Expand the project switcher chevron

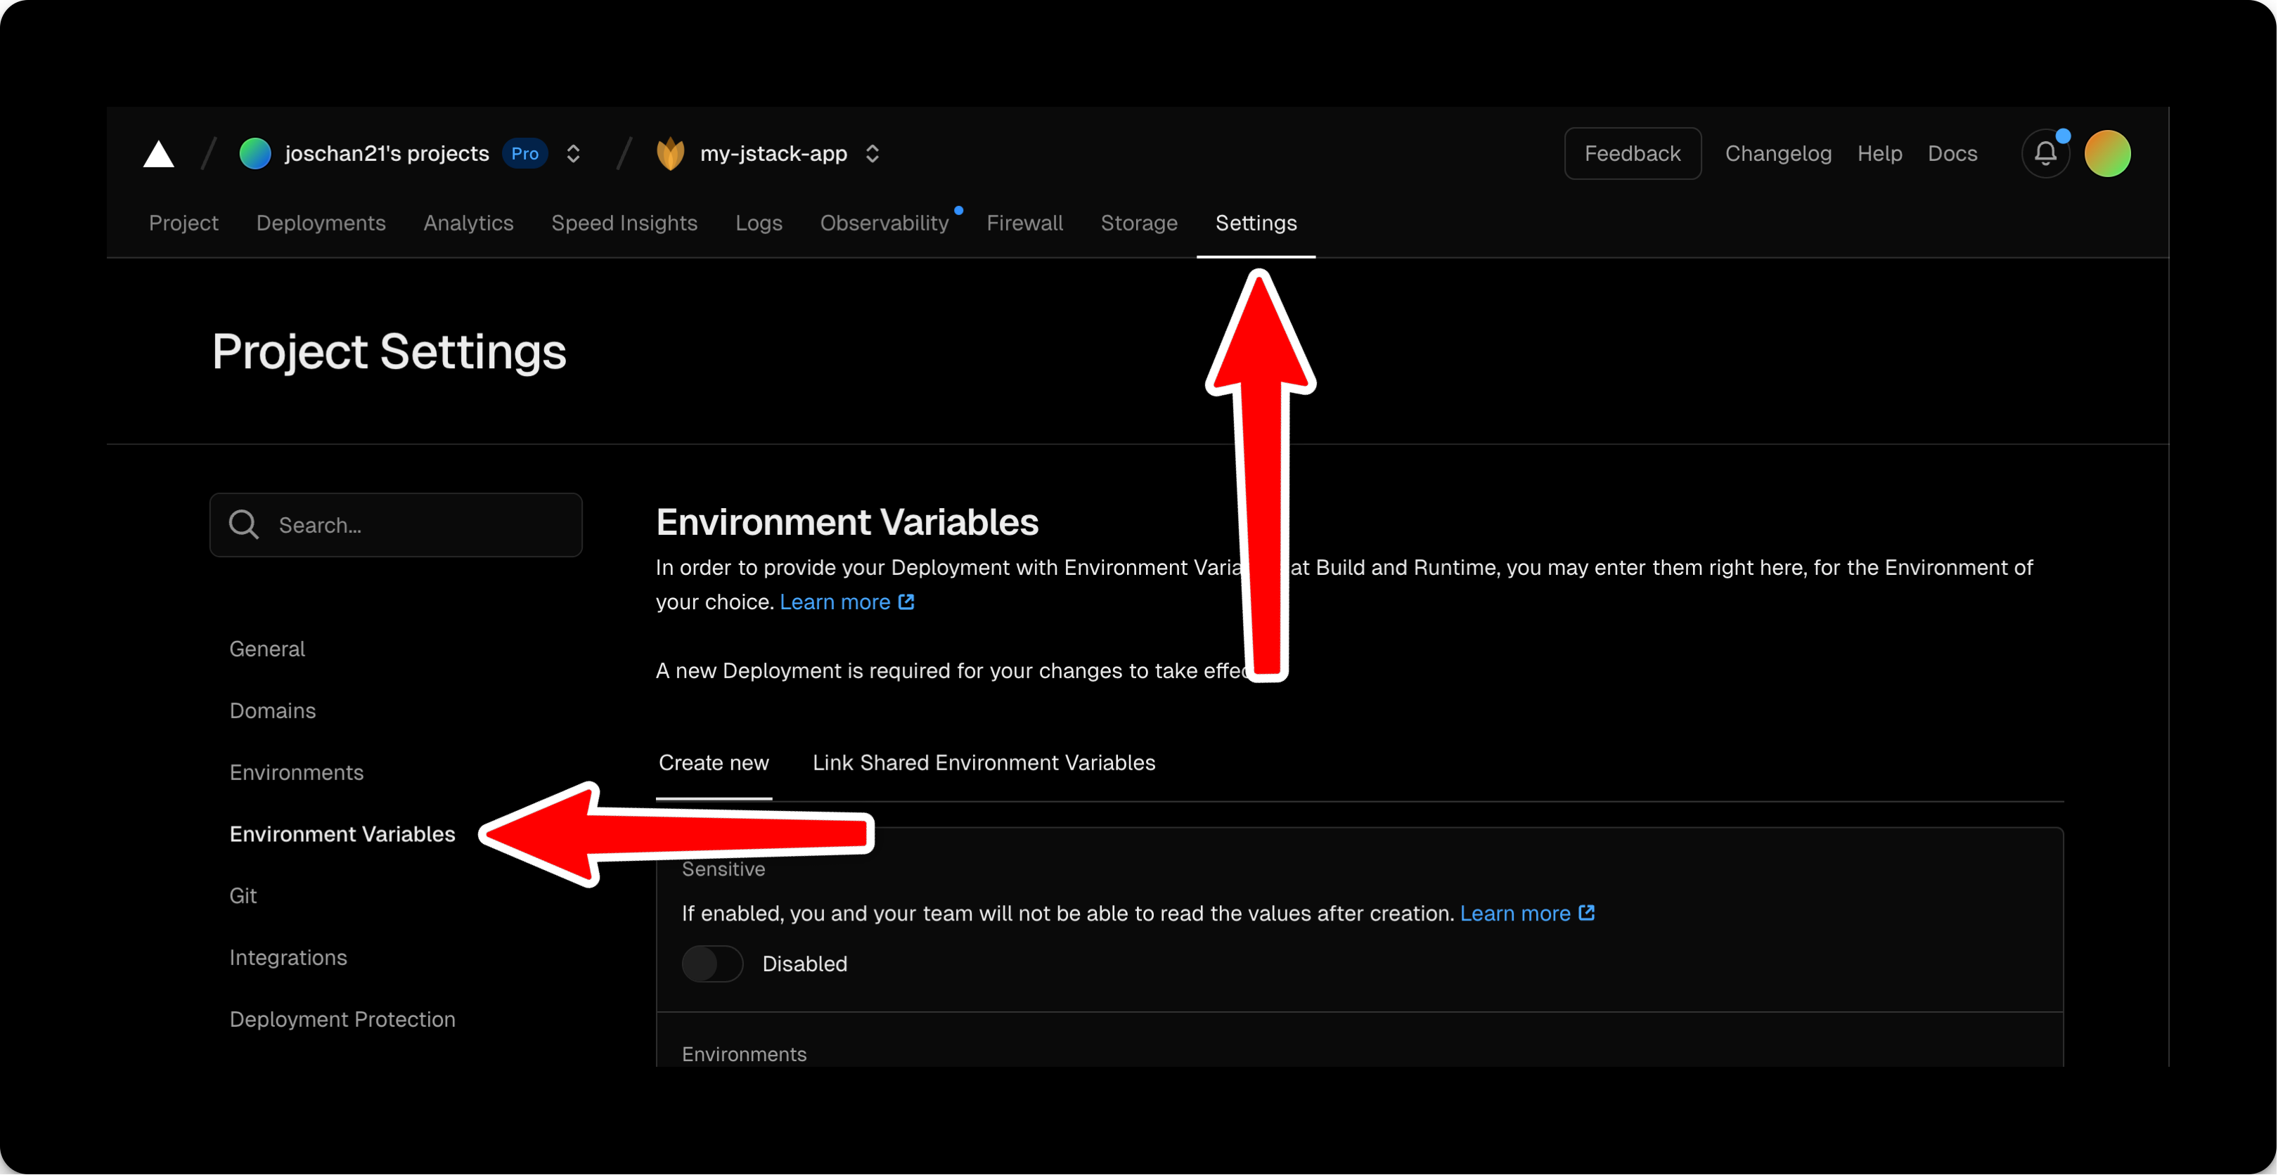click(872, 153)
